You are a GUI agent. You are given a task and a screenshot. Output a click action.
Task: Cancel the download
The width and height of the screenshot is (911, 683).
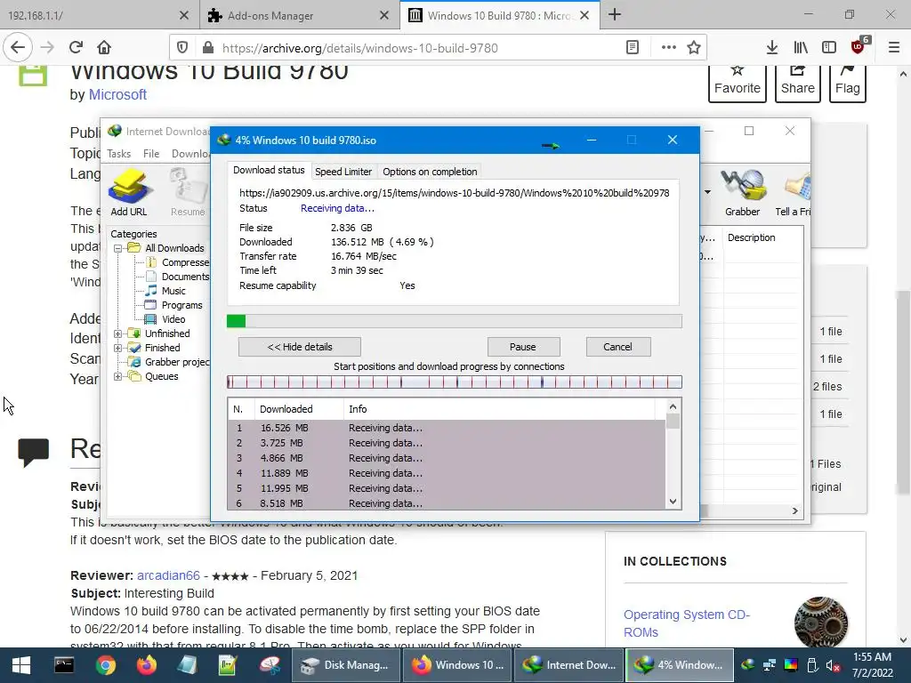point(617,348)
